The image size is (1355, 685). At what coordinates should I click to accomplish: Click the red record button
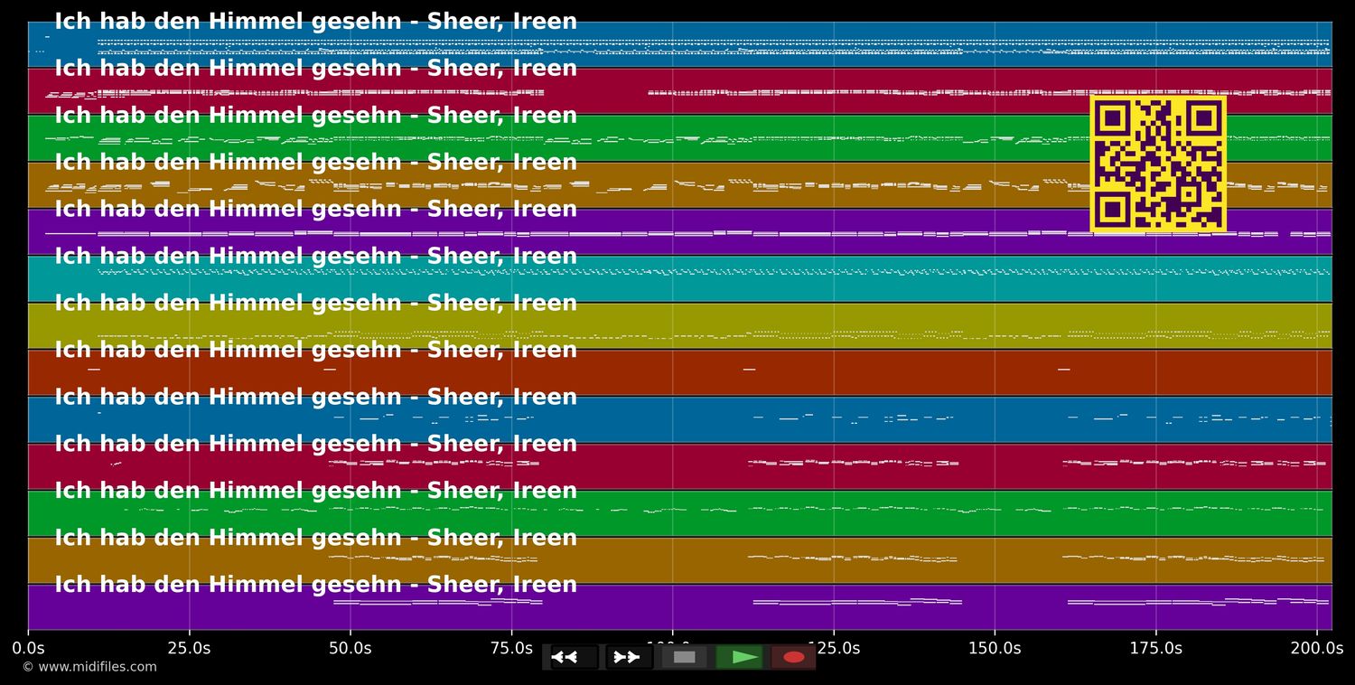click(x=793, y=657)
